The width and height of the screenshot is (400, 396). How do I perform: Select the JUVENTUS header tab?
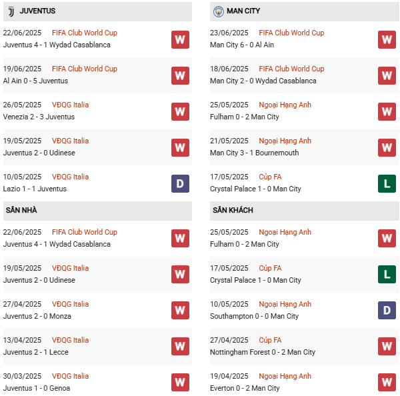(x=37, y=11)
